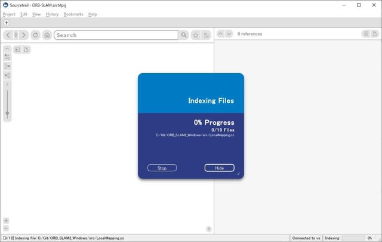382x242 pixels.
Task: Hide the indexing progress dialog
Action: (219, 168)
